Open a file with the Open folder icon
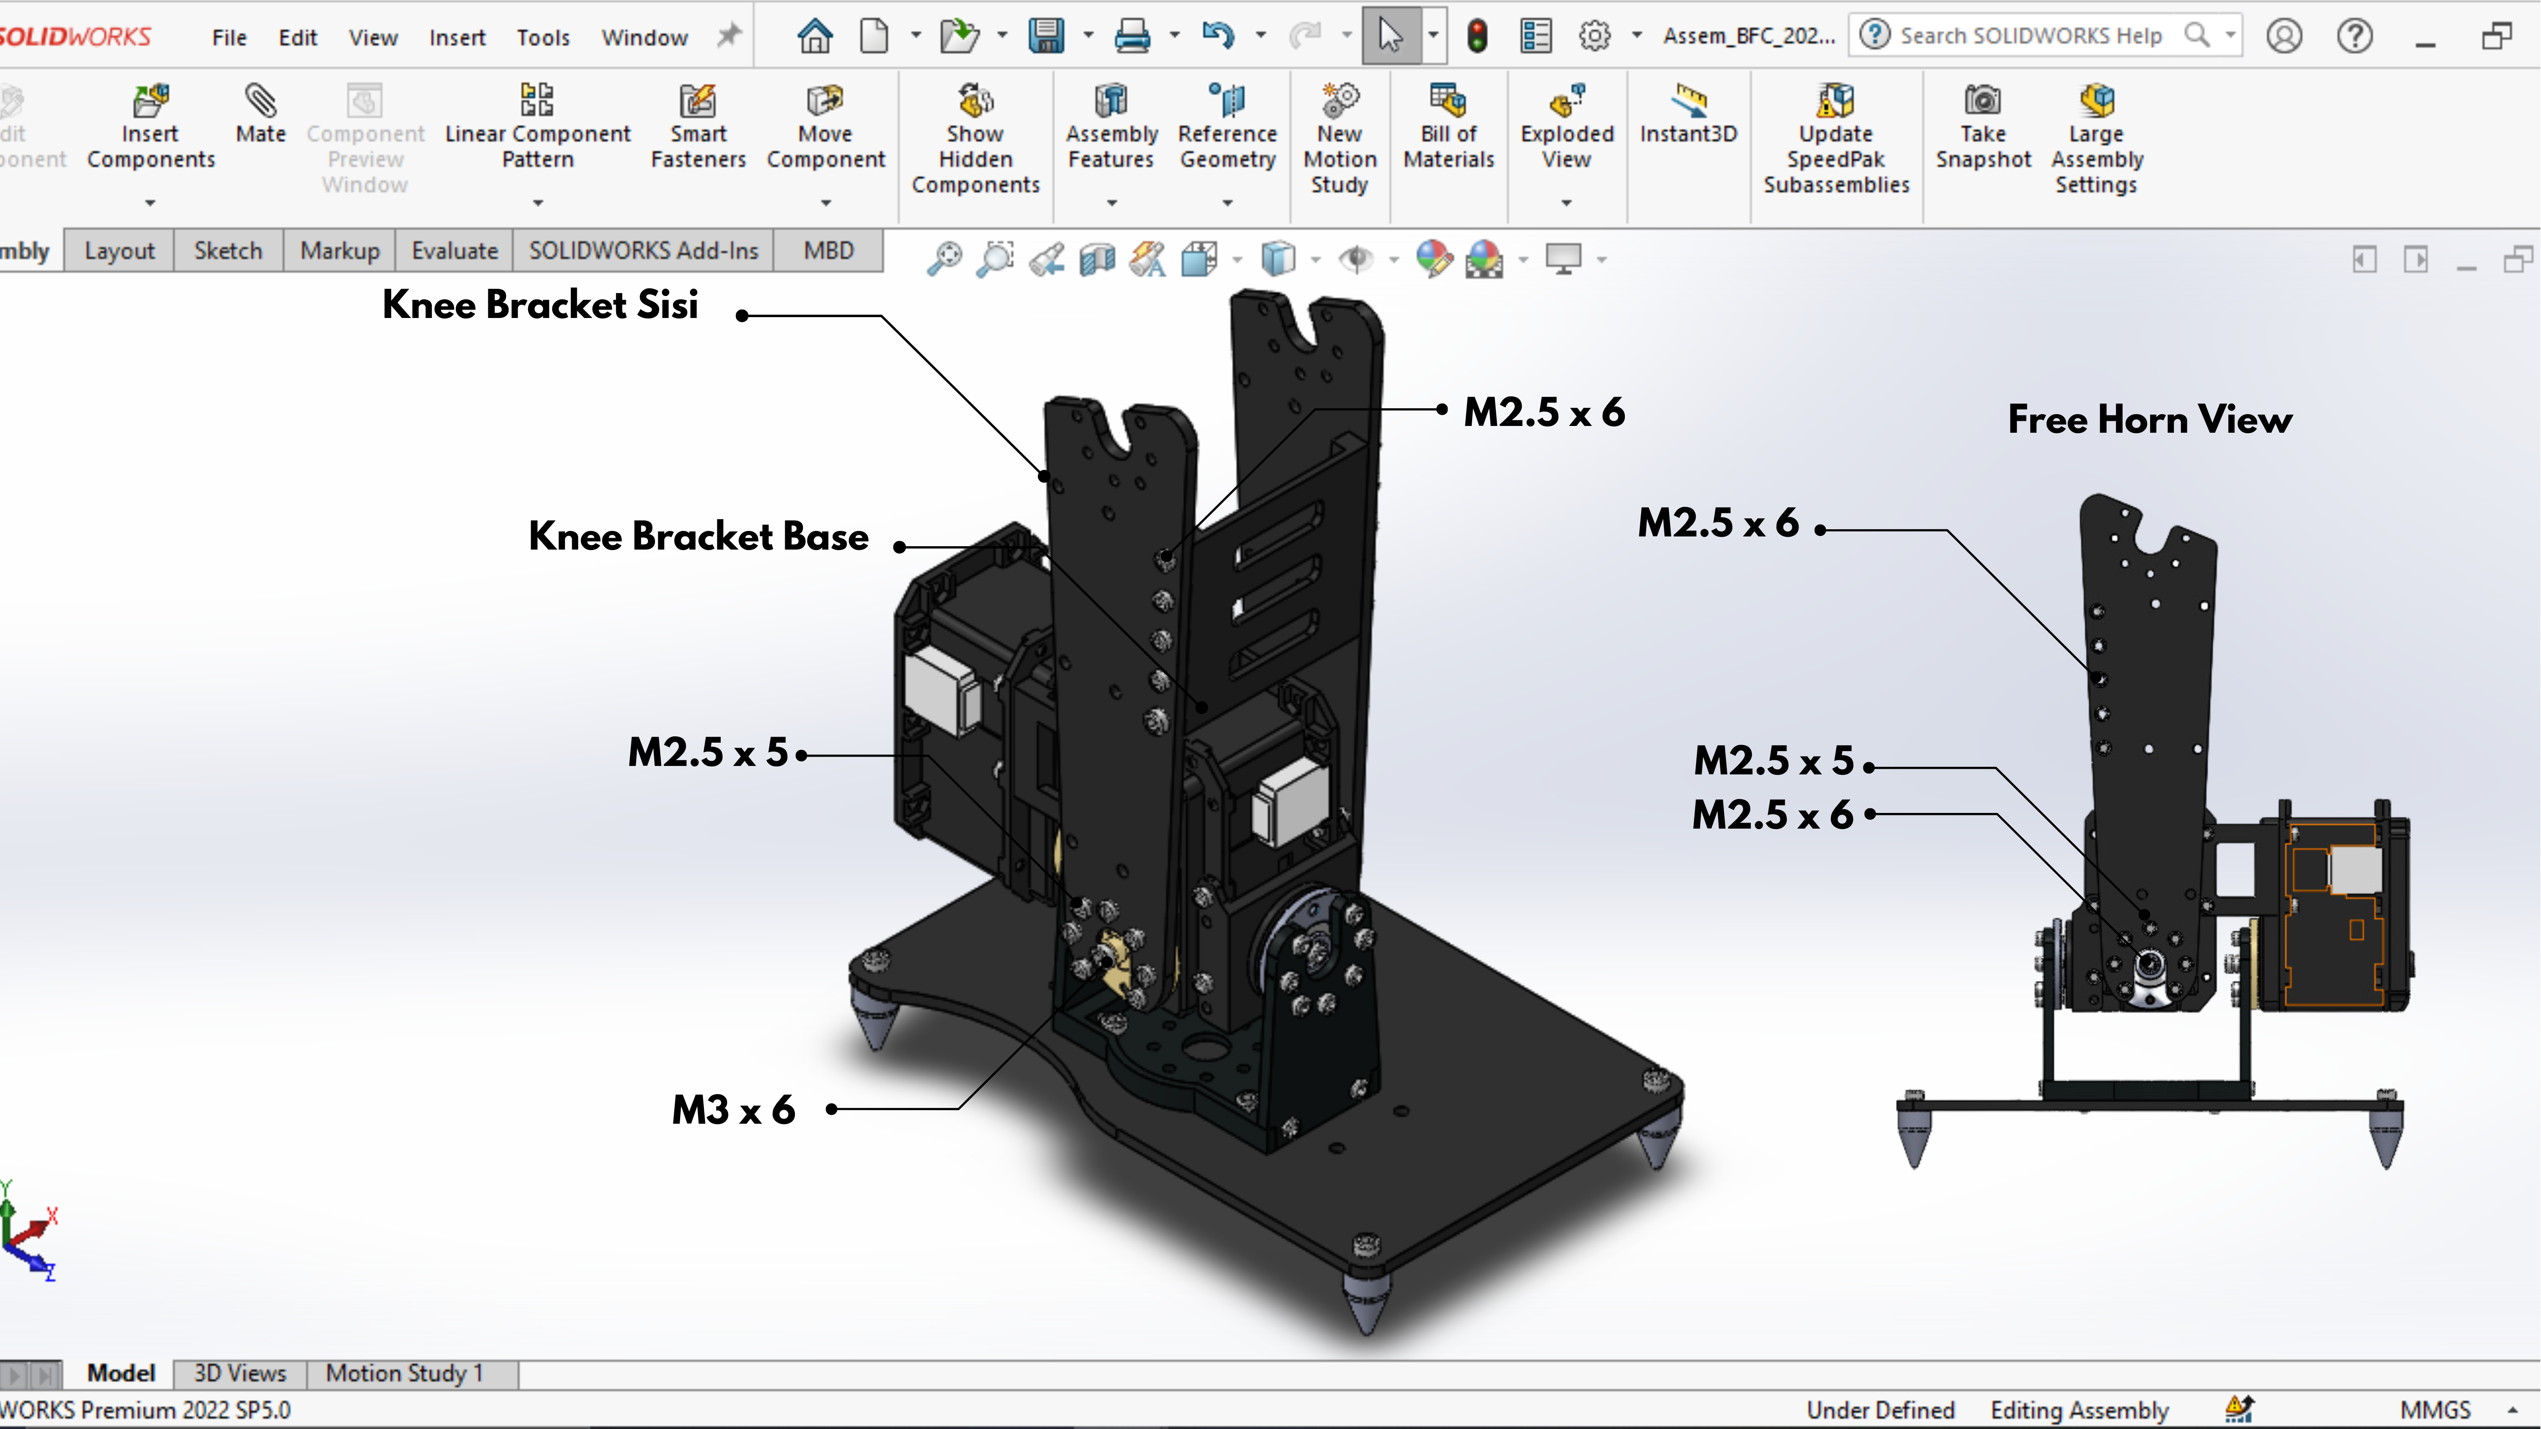This screenshot has width=2541, height=1429. 959,36
